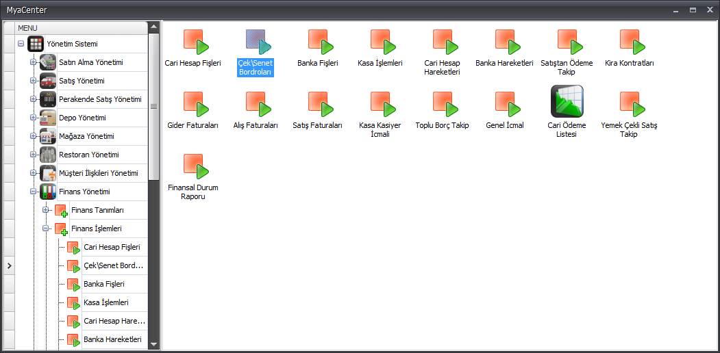Launch the Yemek Çekli Satış Takip icon
Screen dimensions: 720x353
pos(633,104)
